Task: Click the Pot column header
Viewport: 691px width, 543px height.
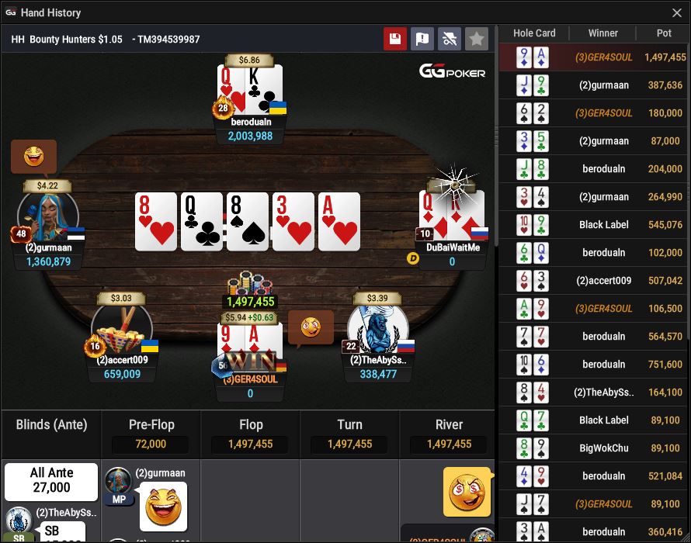Action: coord(664,33)
